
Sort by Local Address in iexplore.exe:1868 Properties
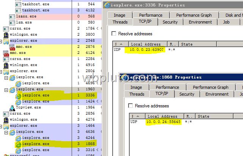coord(165,116)
